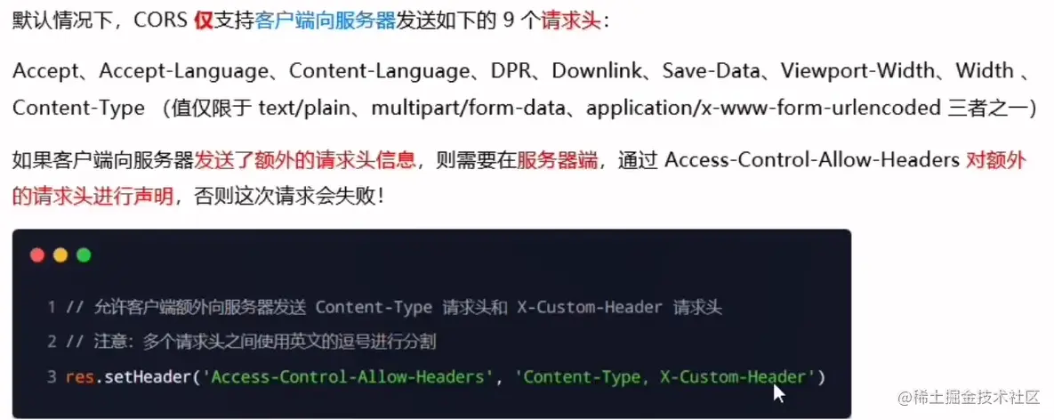Click the bold red 仅 character
The width and height of the screenshot is (1054, 420).
pyautogui.click(x=204, y=20)
